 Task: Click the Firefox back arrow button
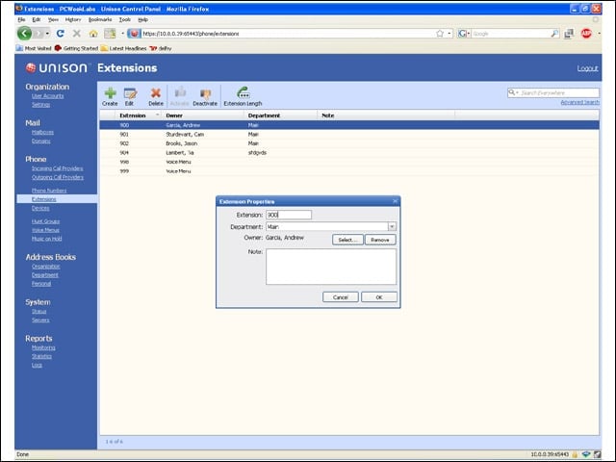24,34
